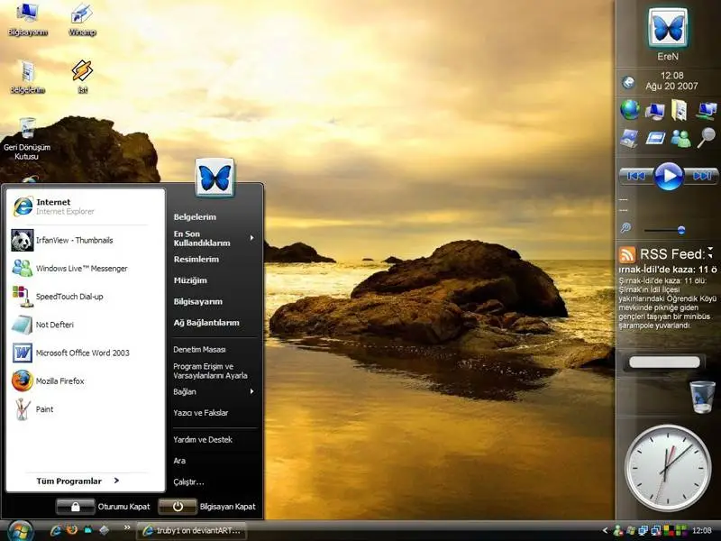Open Windows Live Messenger
This screenshot has height=541, width=721.
(81, 268)
